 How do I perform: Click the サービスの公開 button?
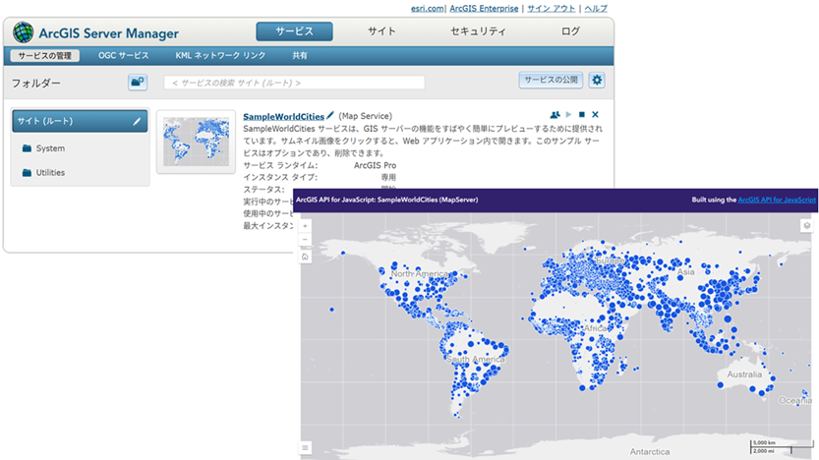click(551, 80)
